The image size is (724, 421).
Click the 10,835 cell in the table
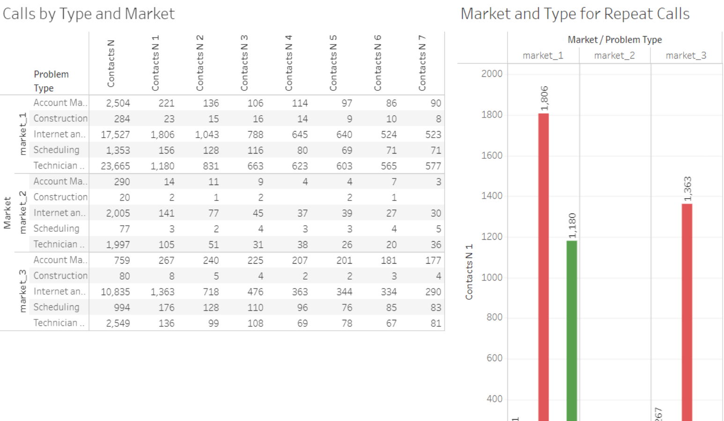pos(115,292)
